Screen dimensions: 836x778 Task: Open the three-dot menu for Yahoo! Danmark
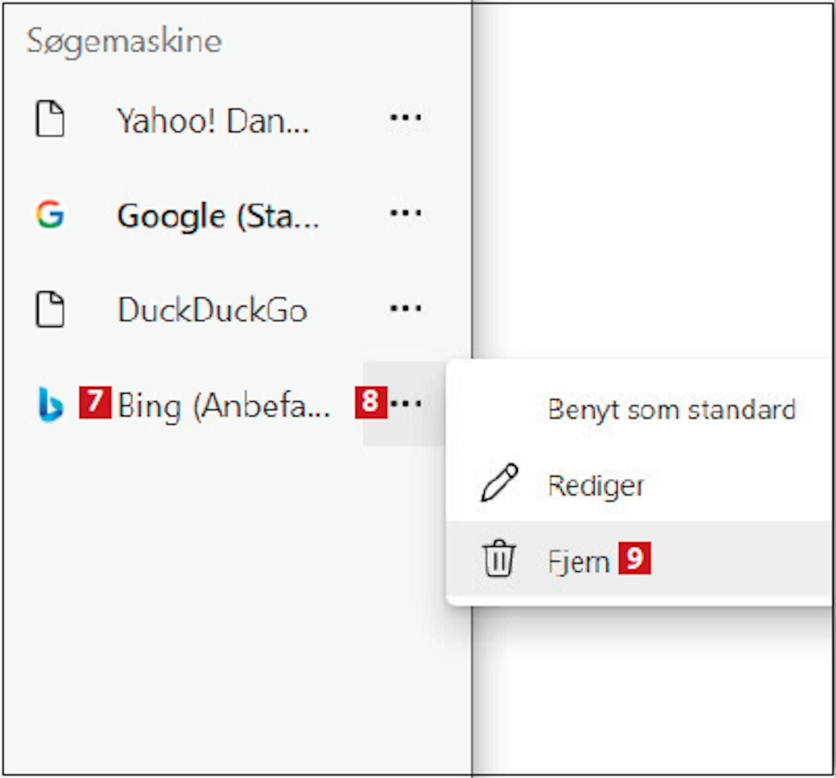(x=405, y=118)
